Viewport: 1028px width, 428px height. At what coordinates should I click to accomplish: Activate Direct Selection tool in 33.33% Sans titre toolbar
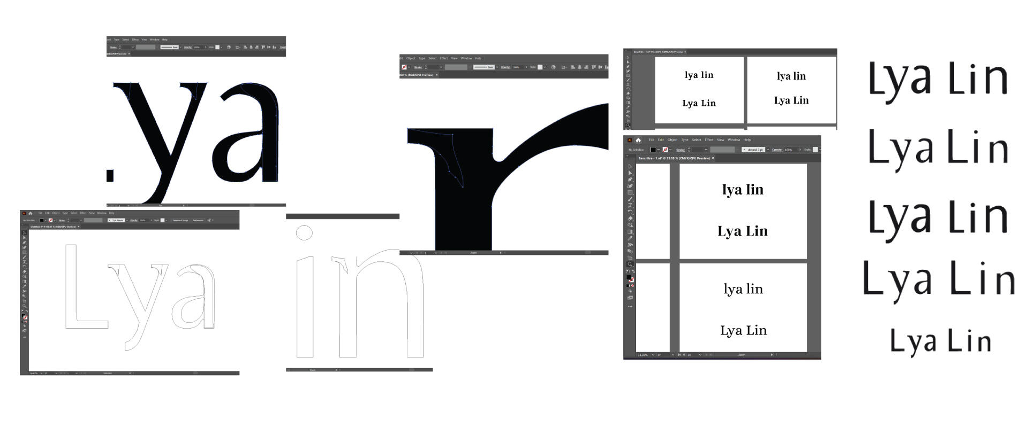630,173
